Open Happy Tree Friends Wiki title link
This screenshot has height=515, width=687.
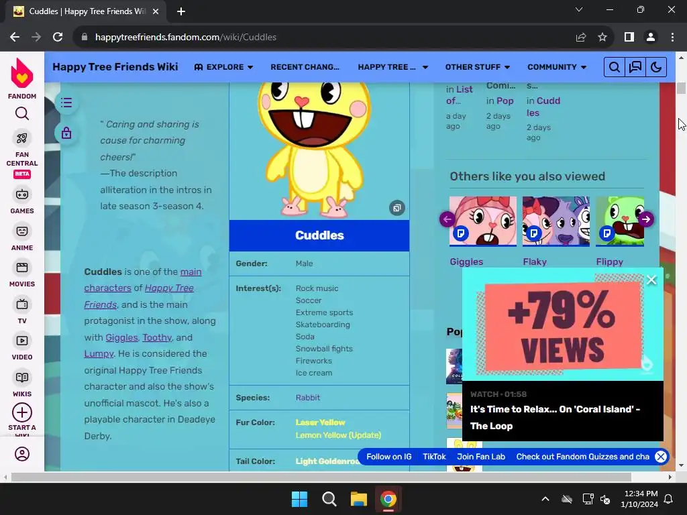tap(115, 67)
